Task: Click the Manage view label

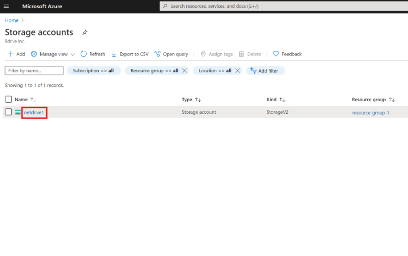Action: tap(54, 54)
